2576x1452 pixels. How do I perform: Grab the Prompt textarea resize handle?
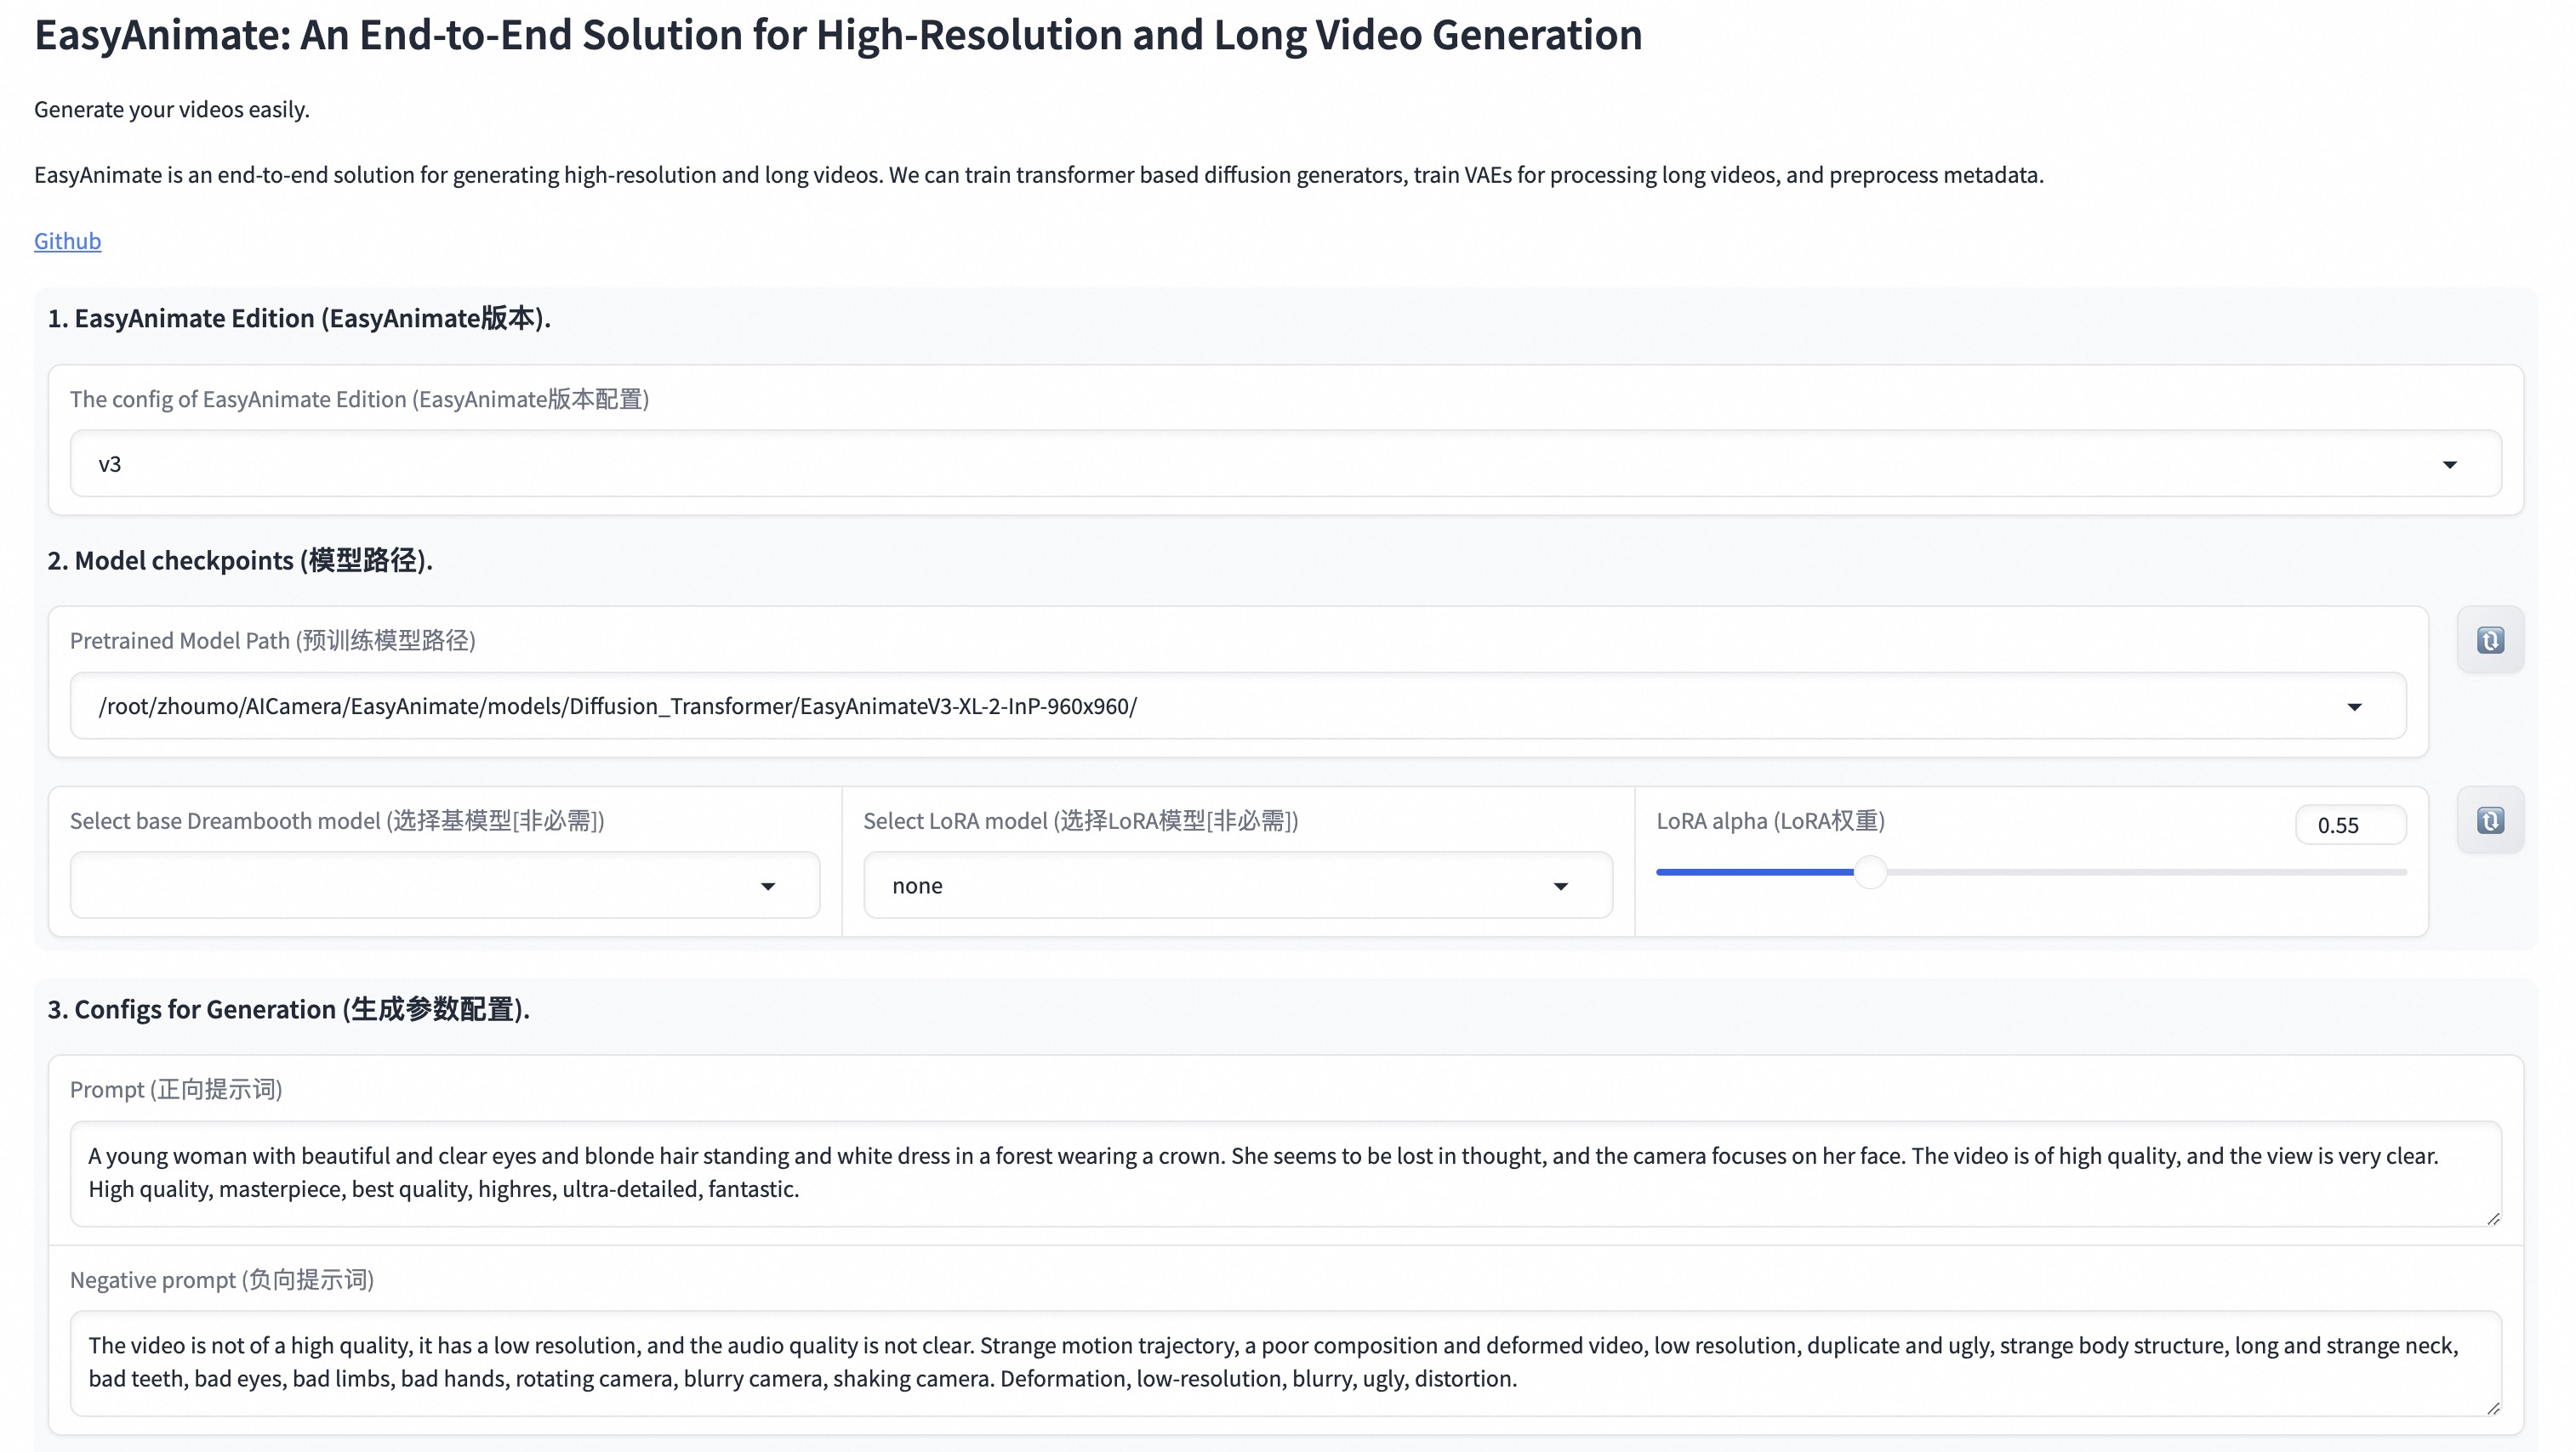tap(2493, 1218)
